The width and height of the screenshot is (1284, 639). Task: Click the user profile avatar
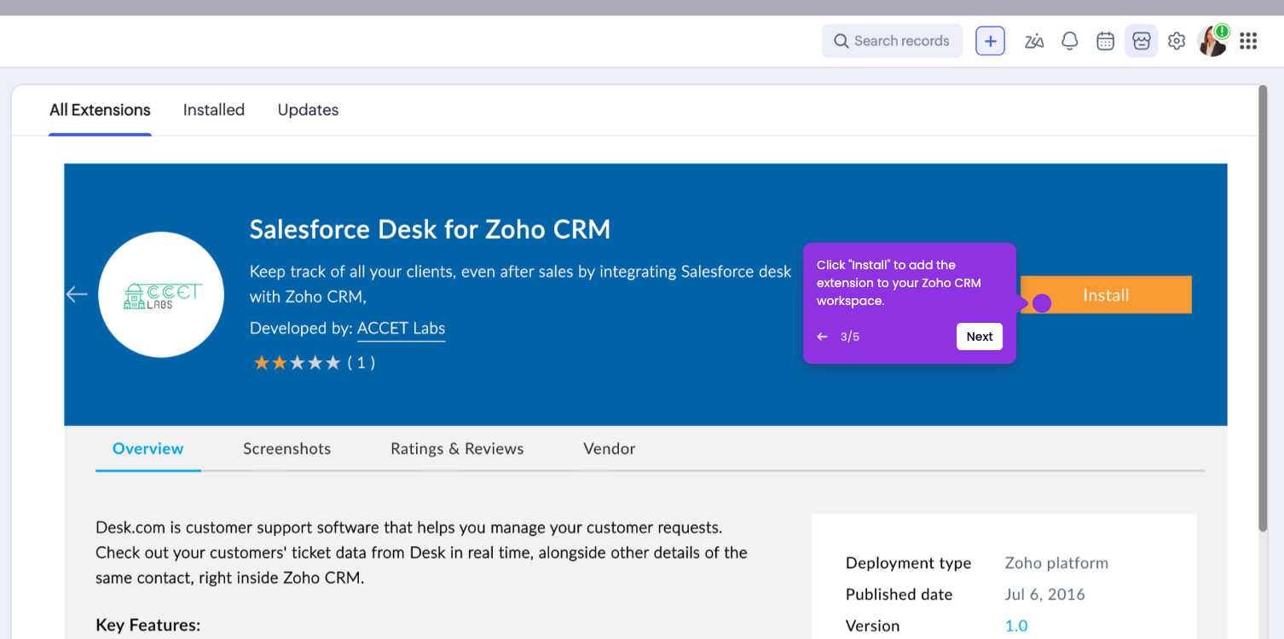coord(1212,41)
